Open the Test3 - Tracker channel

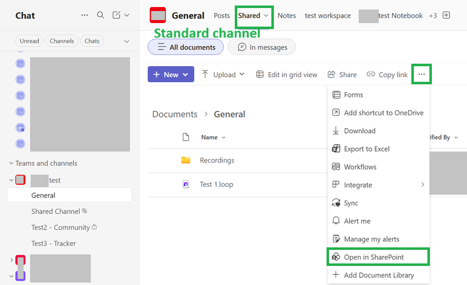[x=54, y=243]
